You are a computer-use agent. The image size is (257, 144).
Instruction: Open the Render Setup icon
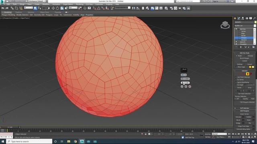pos(171,8)
